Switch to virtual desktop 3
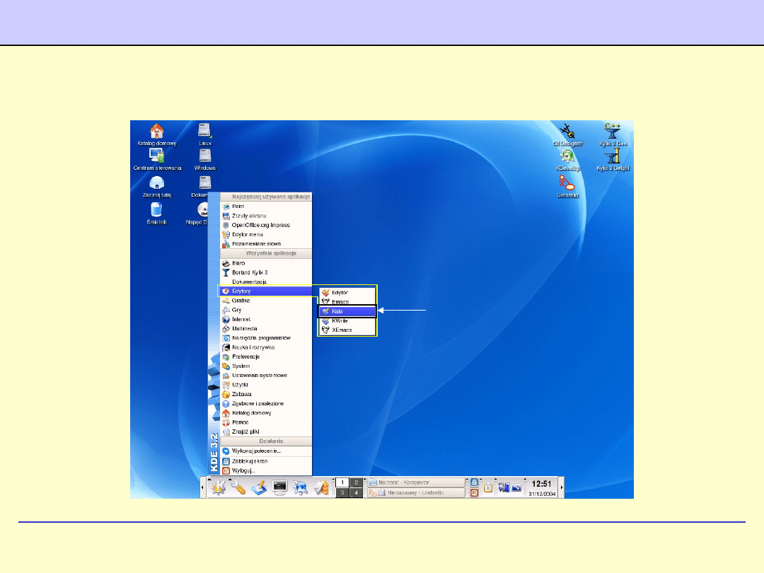 point(342,493)
